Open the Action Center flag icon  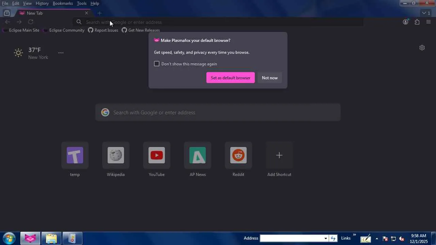[x=385, y=239]
